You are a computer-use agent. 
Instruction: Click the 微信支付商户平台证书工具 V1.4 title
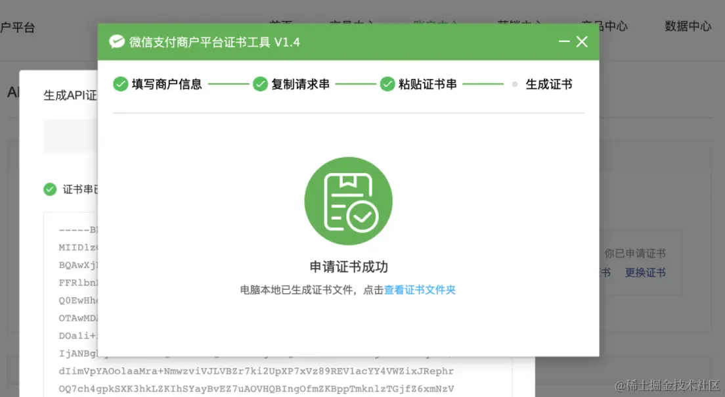[x=215, y=42]
